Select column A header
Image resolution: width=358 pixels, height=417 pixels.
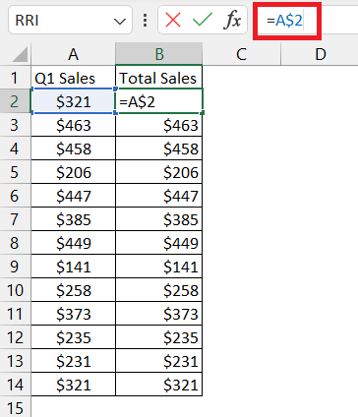(74, 54)
